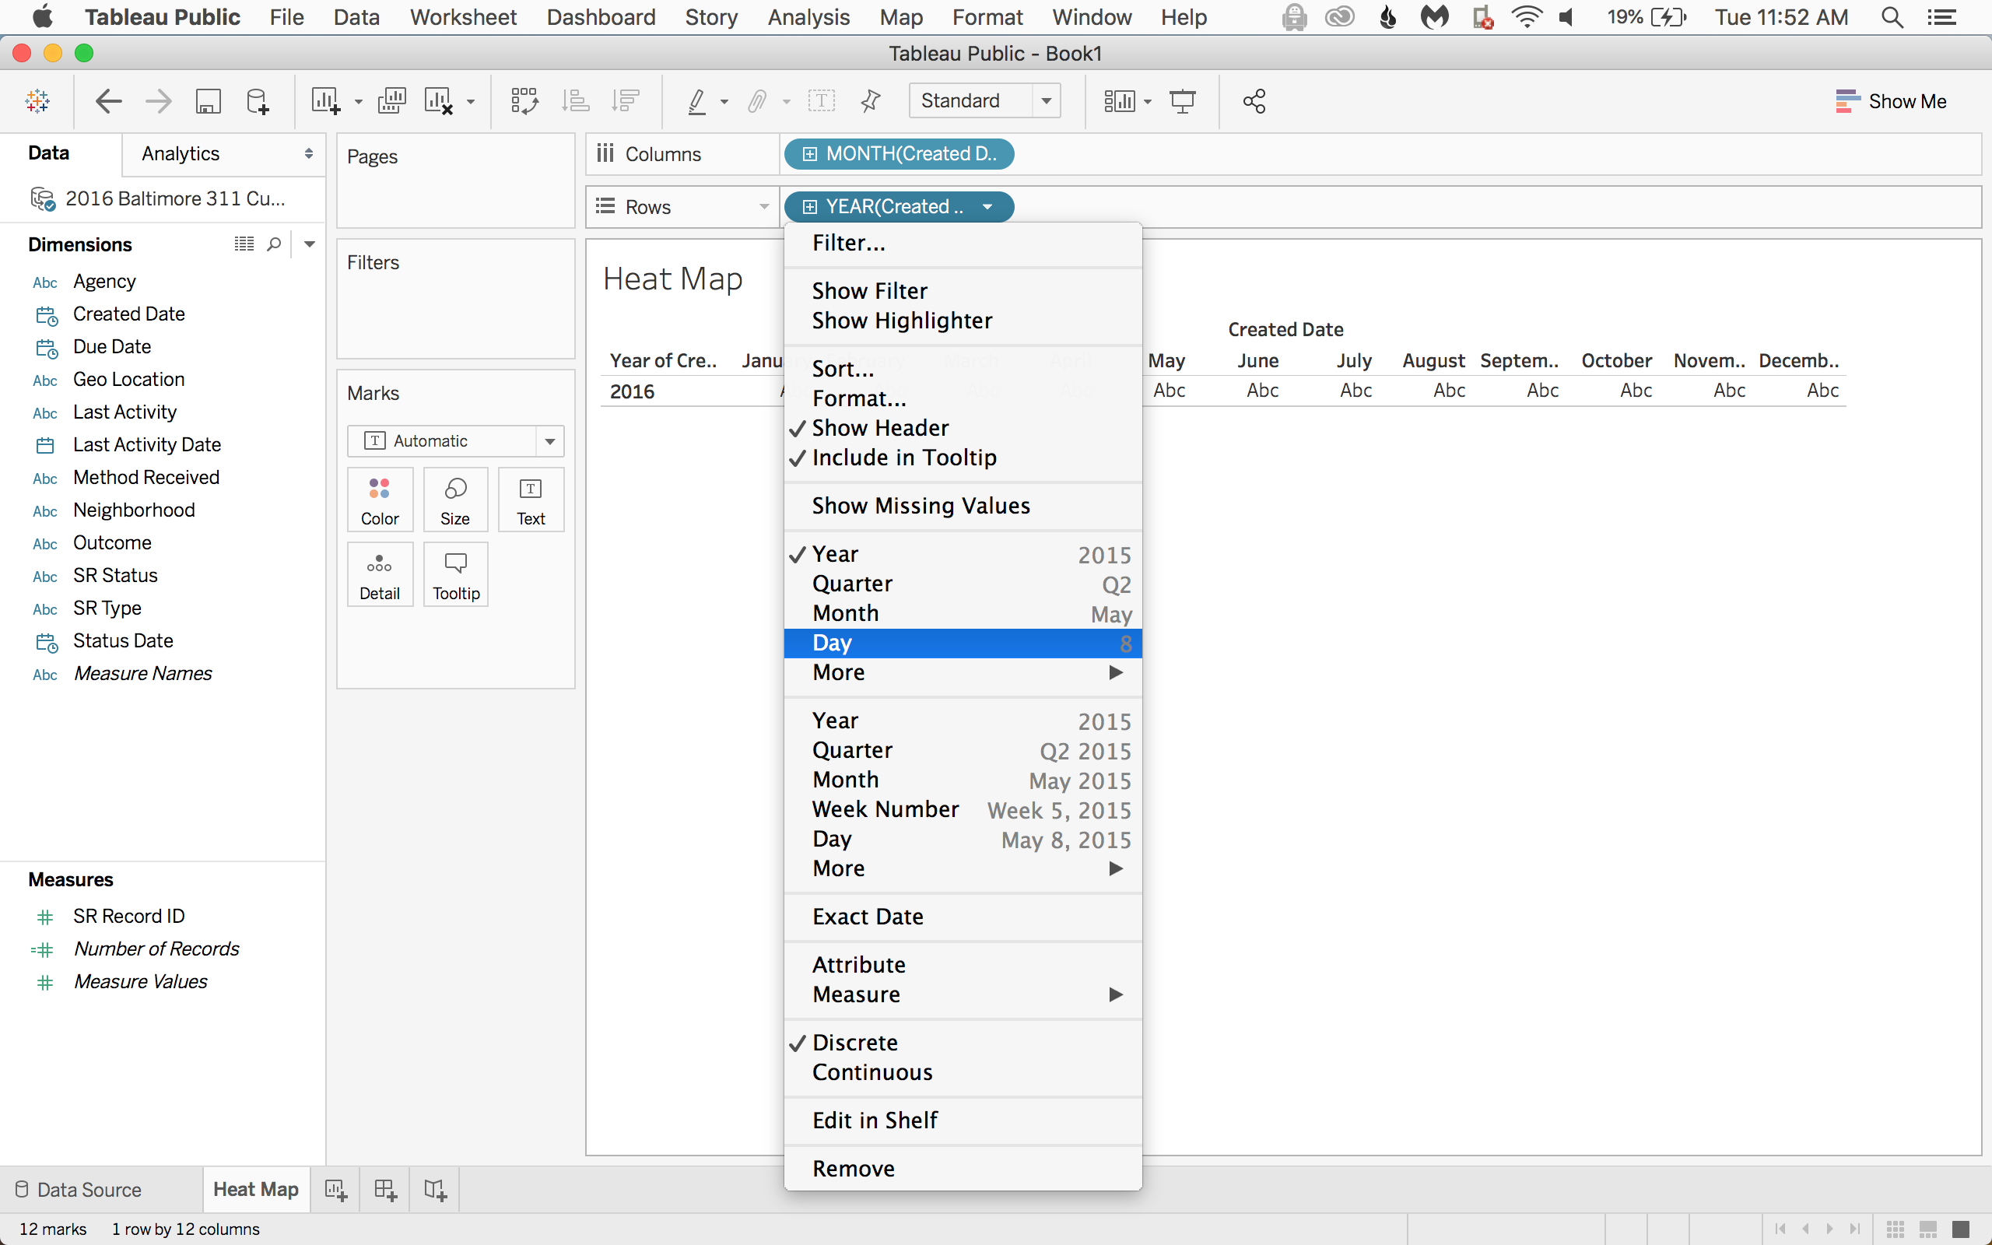
Task: Expand the second More date values submenu
Action: [963, 868]
